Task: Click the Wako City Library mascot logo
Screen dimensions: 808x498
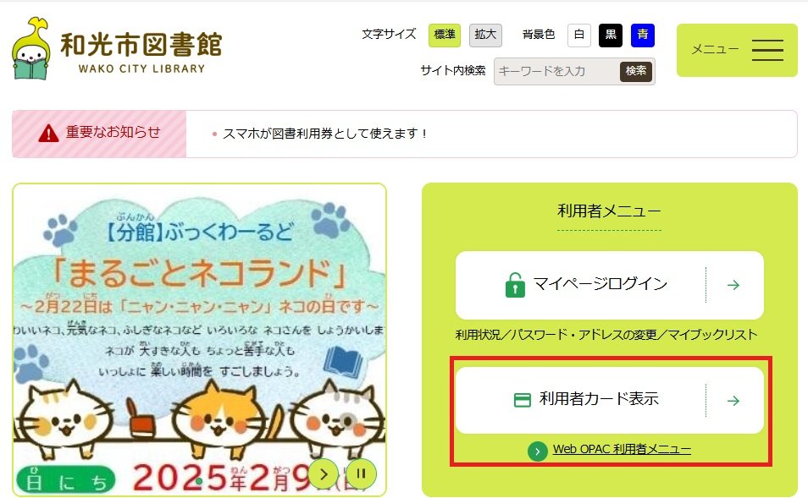Action: click(31, 48)
